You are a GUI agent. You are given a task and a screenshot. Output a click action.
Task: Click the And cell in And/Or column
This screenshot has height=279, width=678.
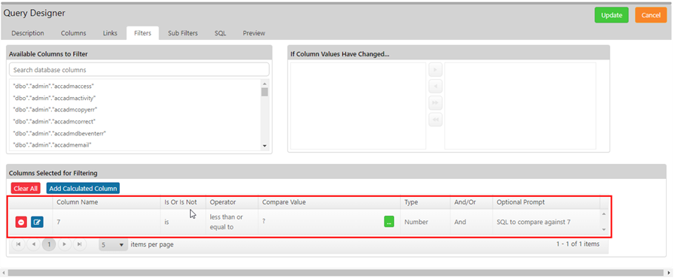[x=472, y=222]
